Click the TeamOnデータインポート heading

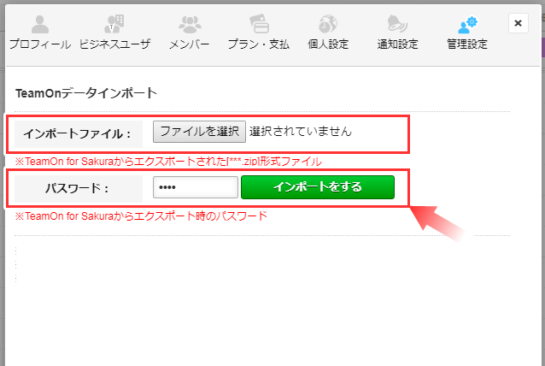click(x=86, y=93)
